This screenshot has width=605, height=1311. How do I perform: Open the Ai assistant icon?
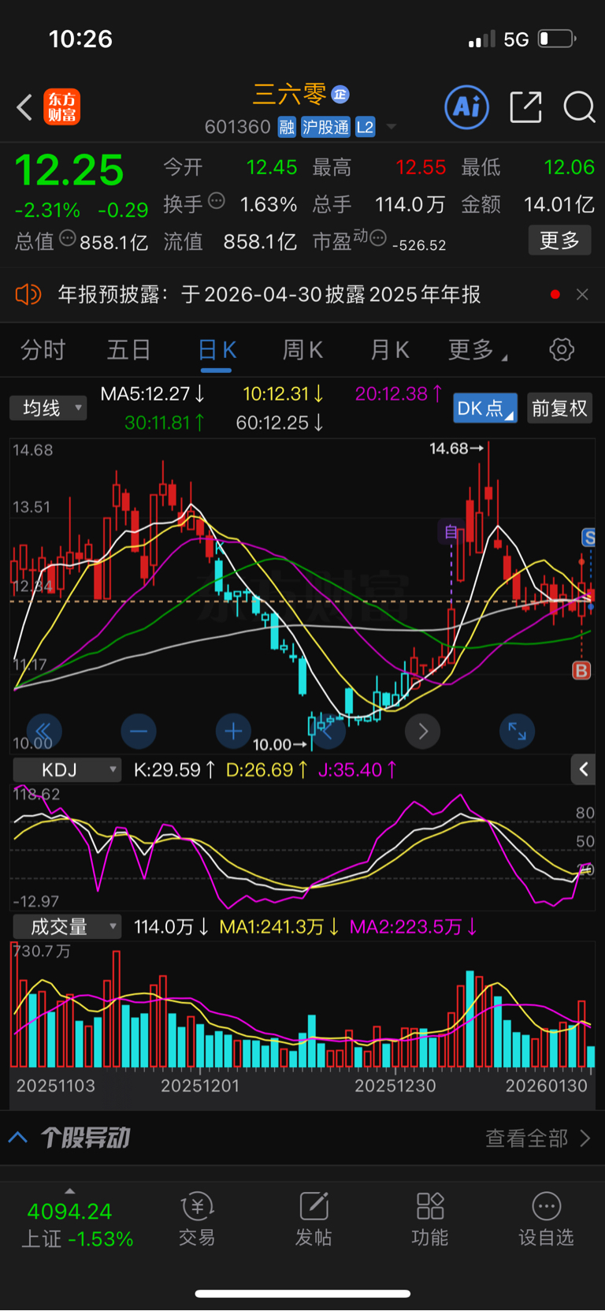[466, 106]
